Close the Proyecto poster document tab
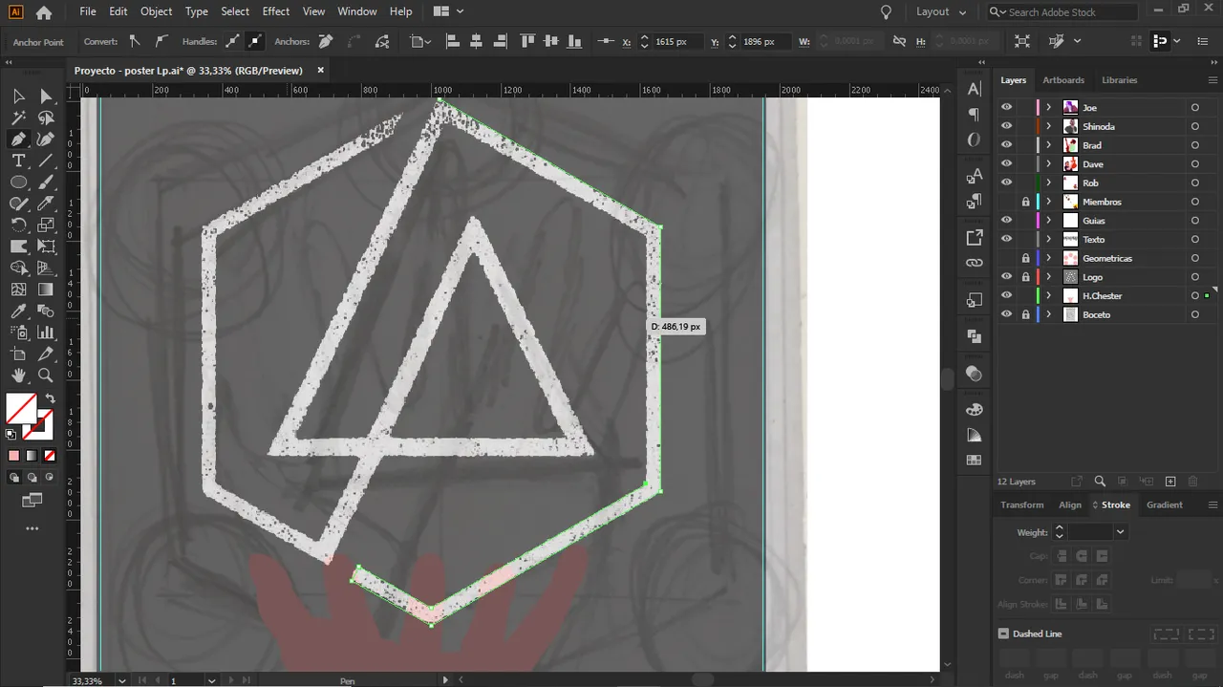Image resolution: width=1223 pixels, height=687 pixels. click(321, 70)
